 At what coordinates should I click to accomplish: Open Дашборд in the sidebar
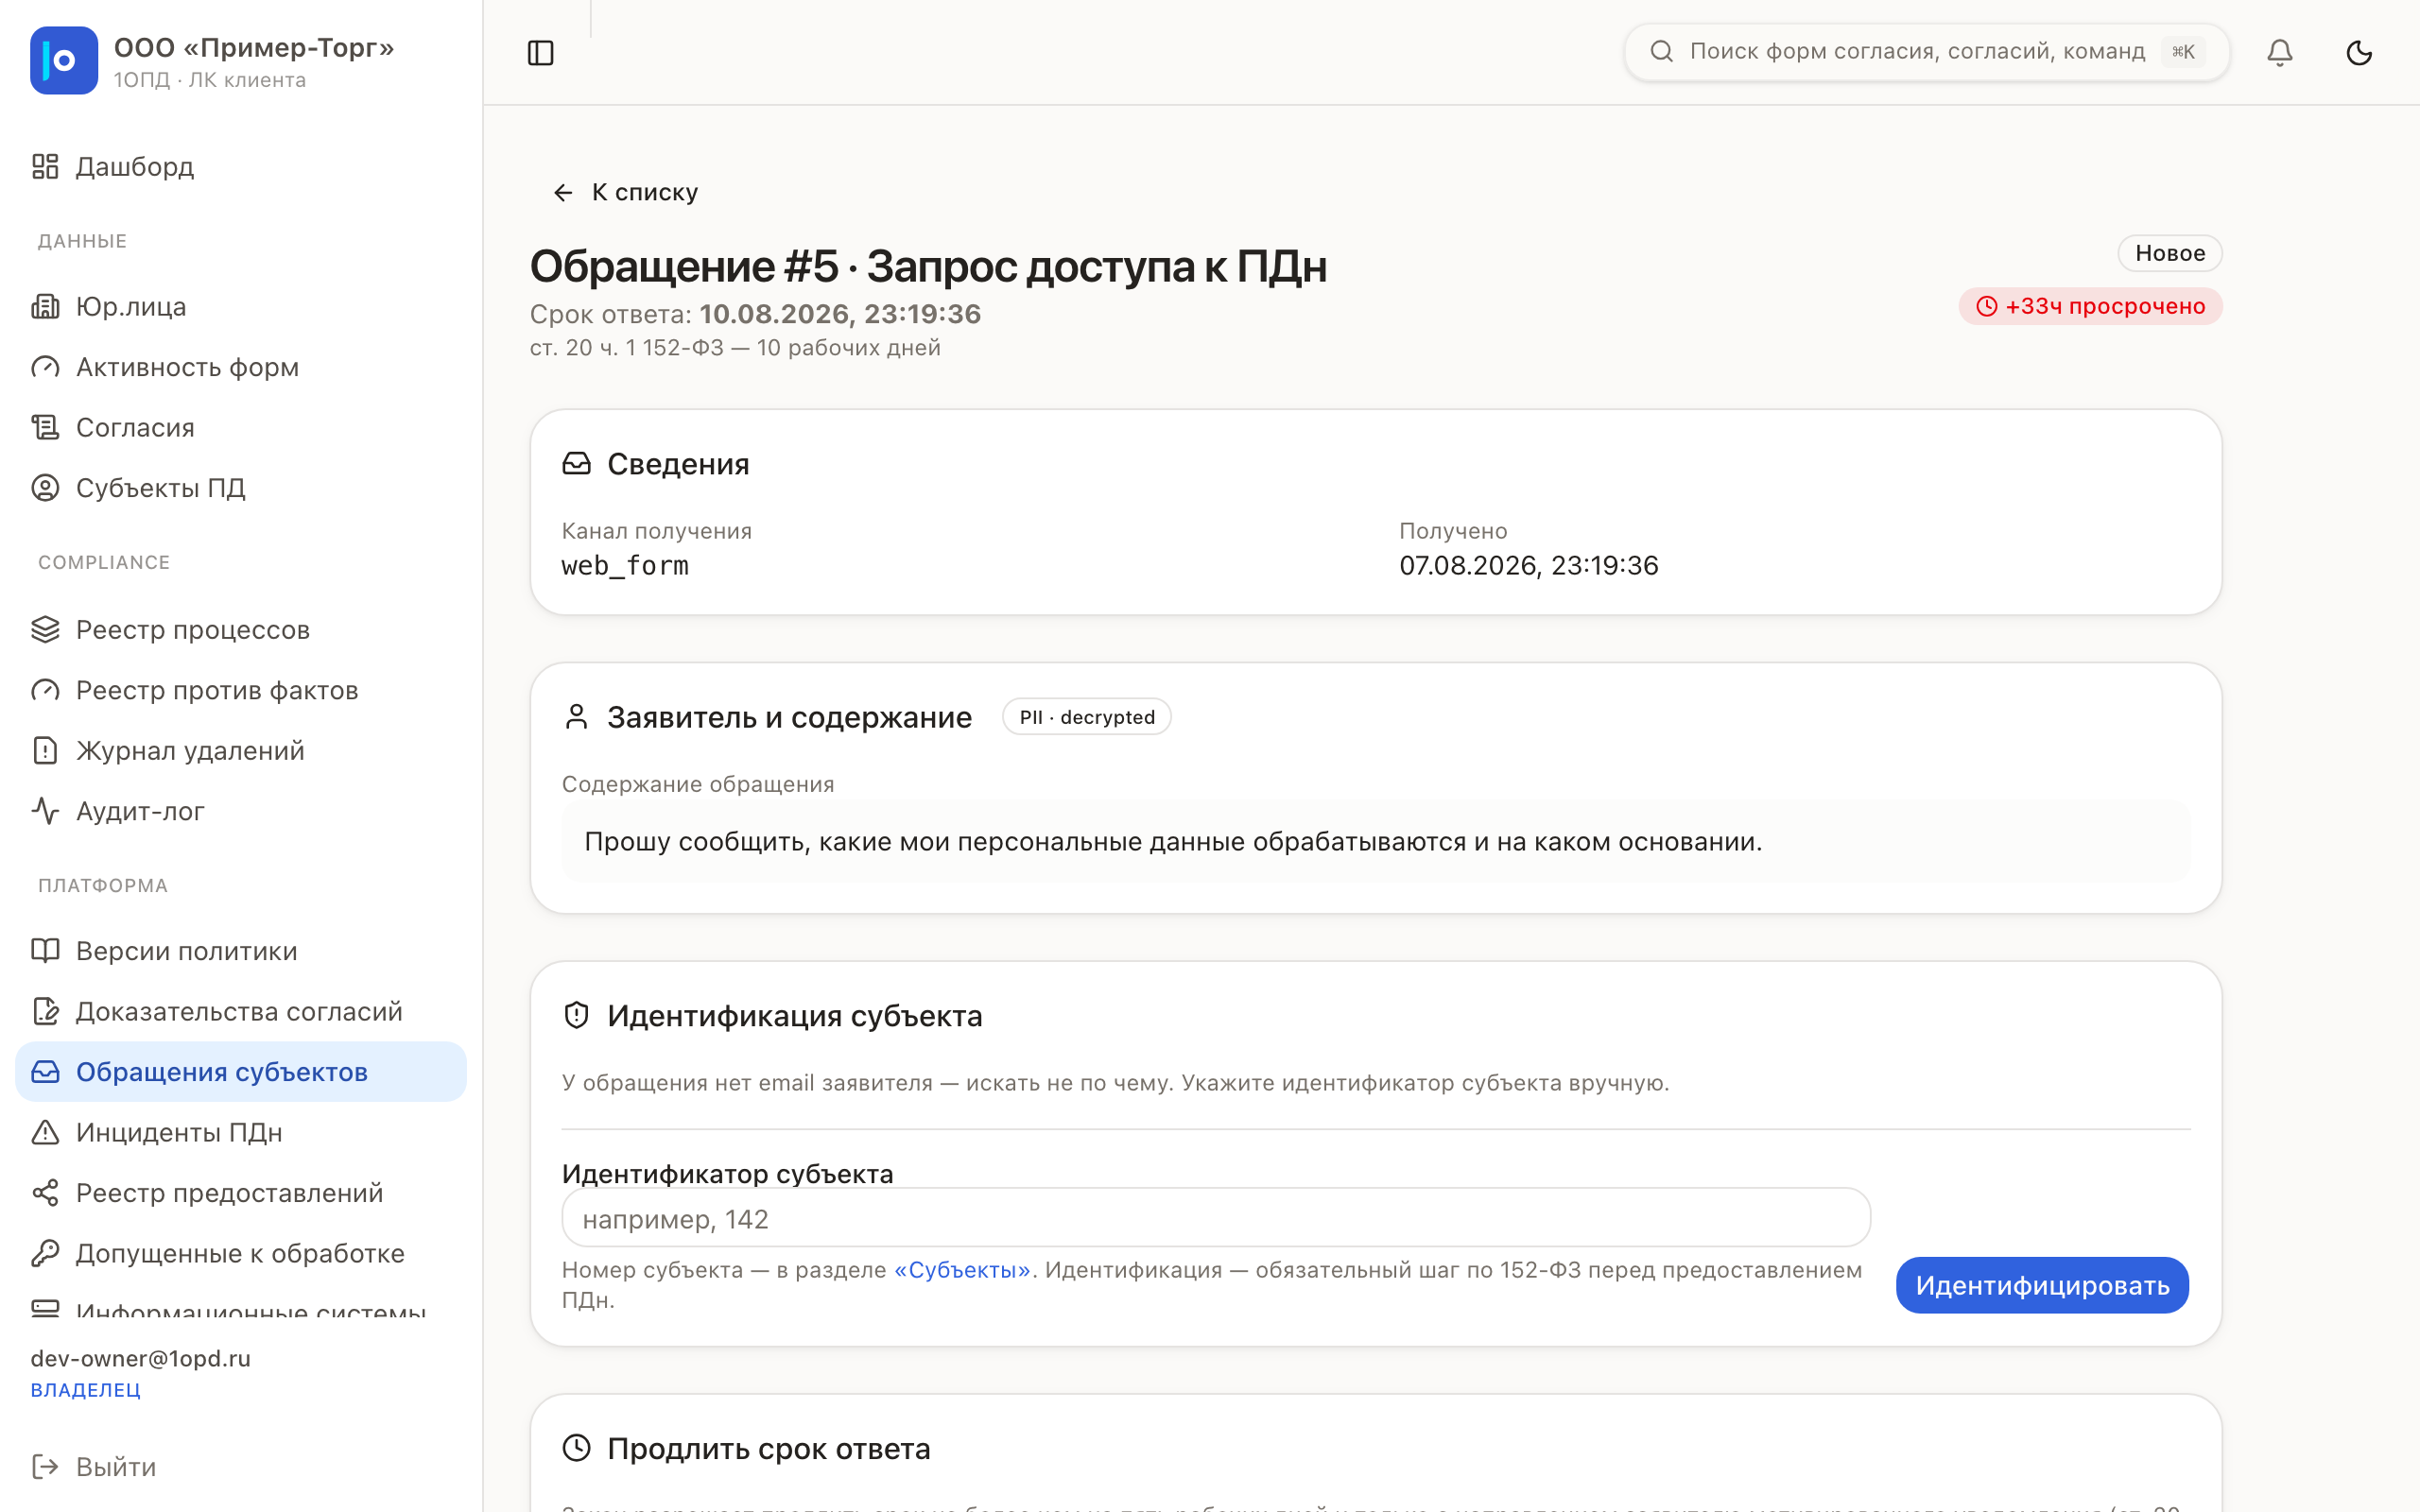[x=240, y=166]
